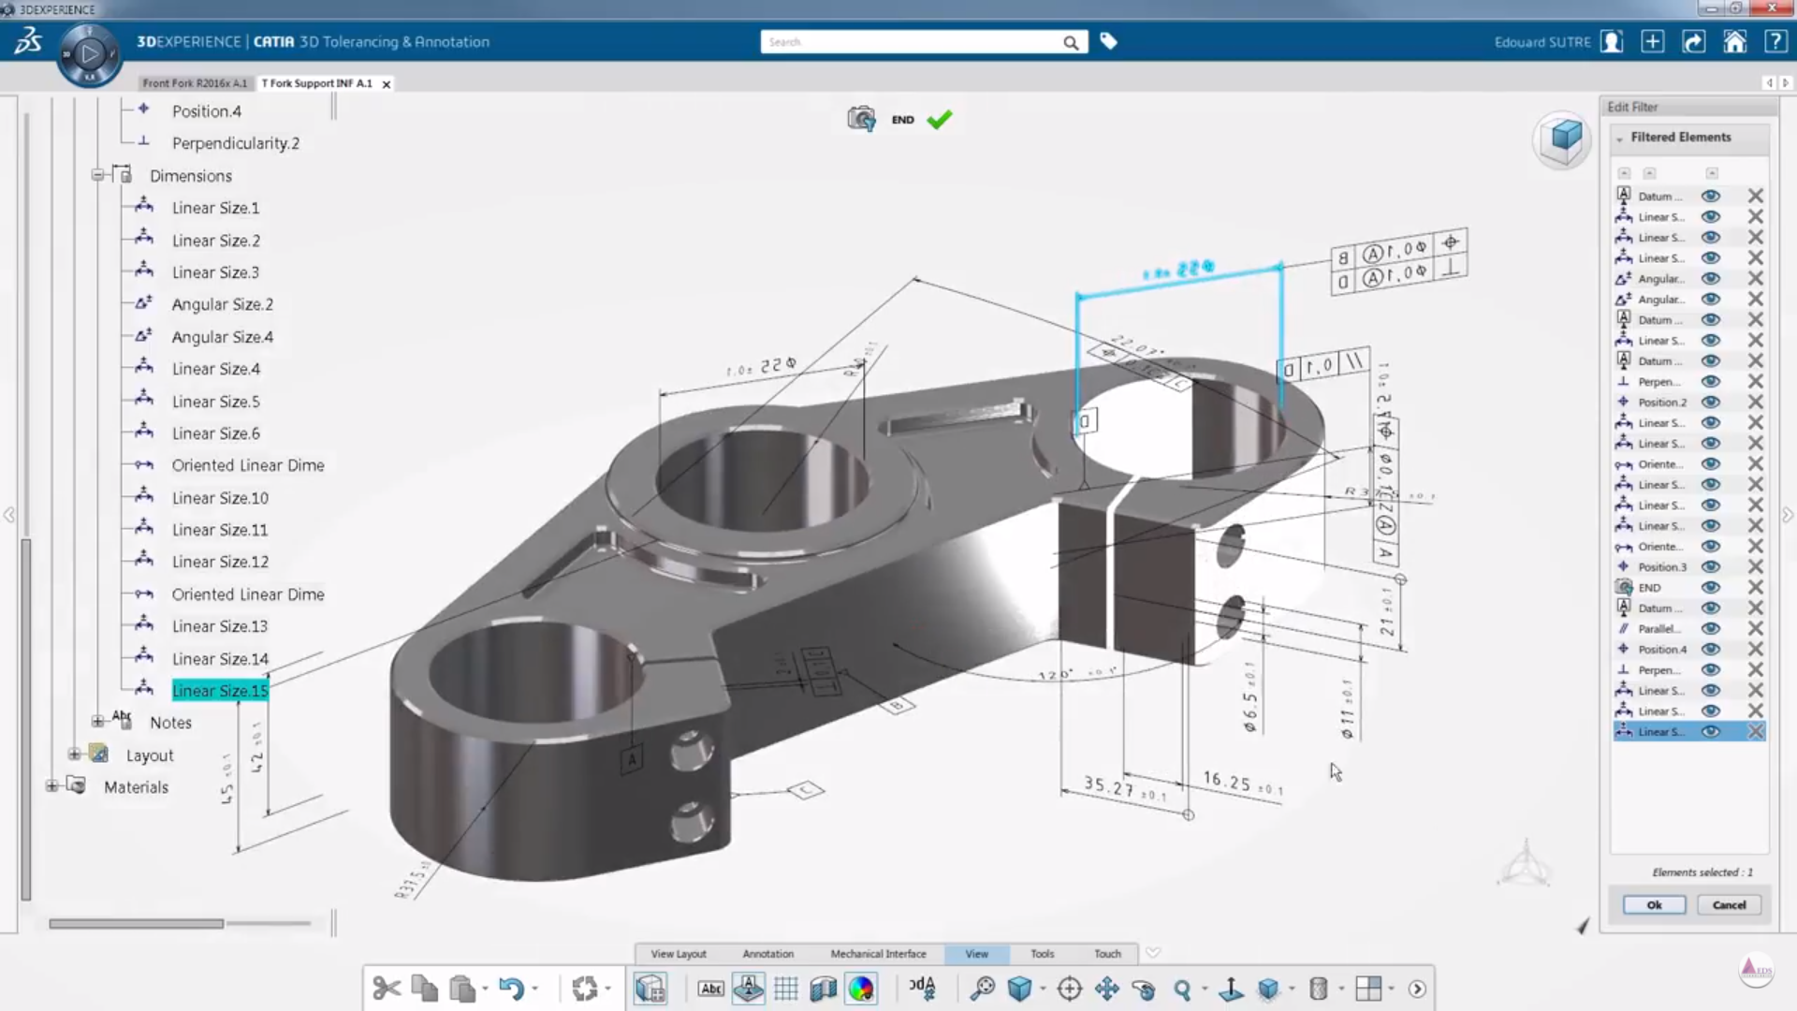Click the Normal View axis icon
This screenshot has height=1011, width=1797.
click(1231, 989)
